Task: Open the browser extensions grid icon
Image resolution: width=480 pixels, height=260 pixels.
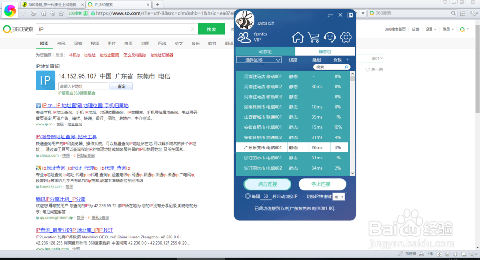Action: coord(463,13)
